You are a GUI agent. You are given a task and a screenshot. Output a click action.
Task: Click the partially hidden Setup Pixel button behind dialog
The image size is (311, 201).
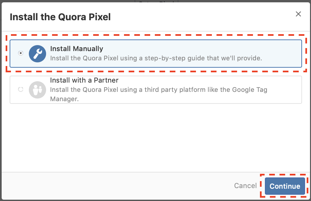click(156, 2)
